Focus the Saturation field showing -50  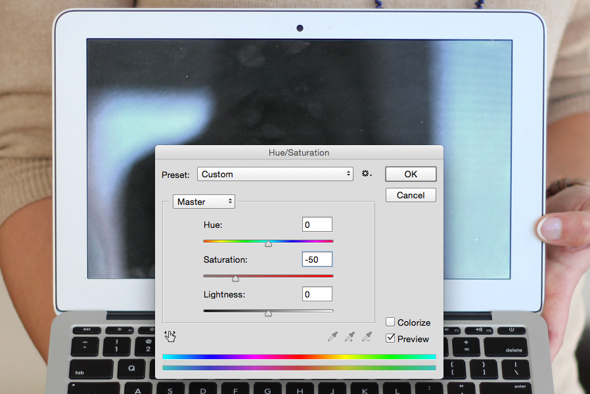coord(317,259)
